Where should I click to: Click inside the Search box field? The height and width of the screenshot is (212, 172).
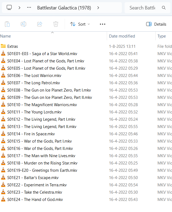(x=142, y=8)
